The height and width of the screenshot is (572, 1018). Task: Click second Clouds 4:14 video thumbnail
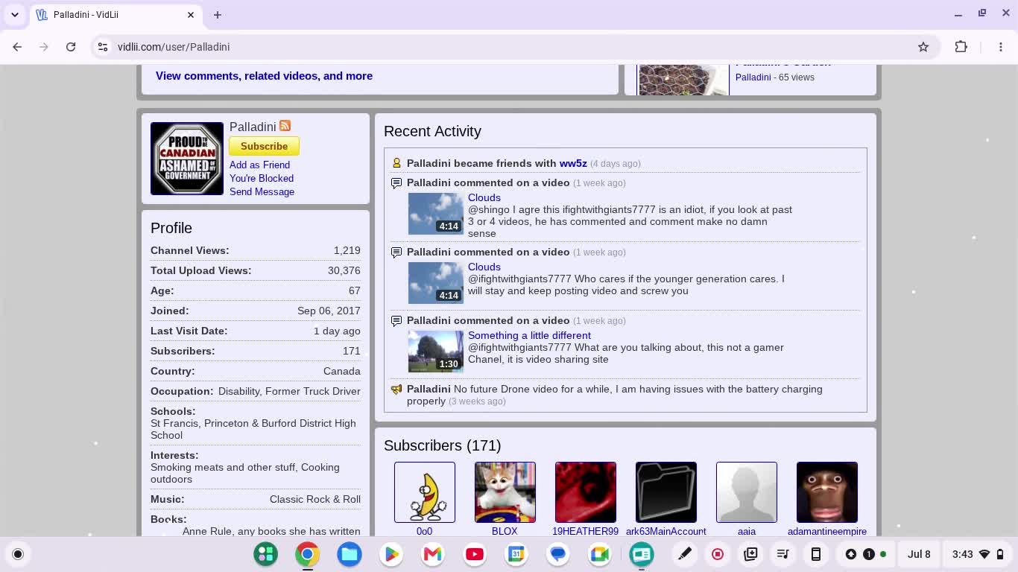pos(436,283)
